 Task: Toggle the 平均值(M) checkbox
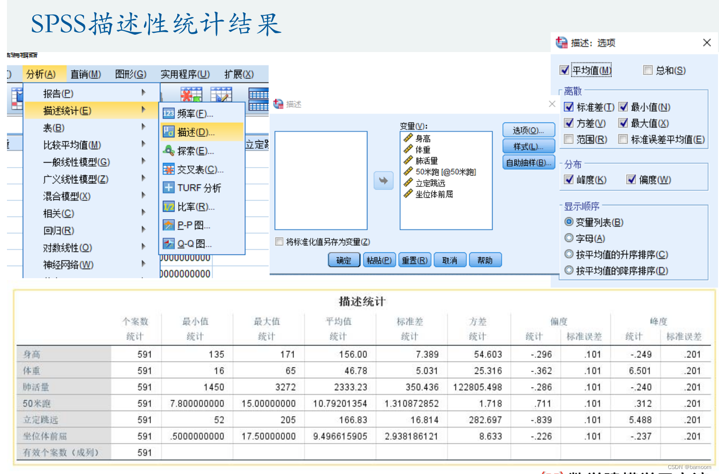click(x=565, y=70)
